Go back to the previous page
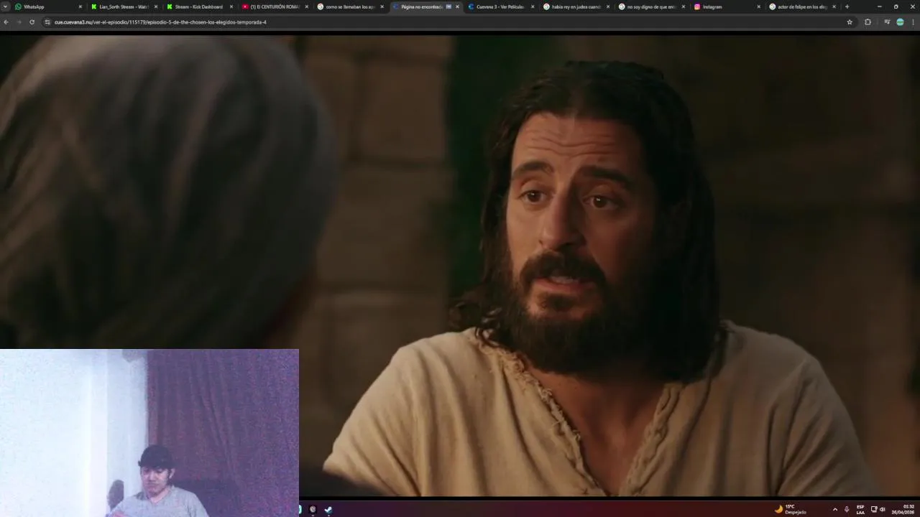This screenshot has height=517, width=920. coord(6,22)
